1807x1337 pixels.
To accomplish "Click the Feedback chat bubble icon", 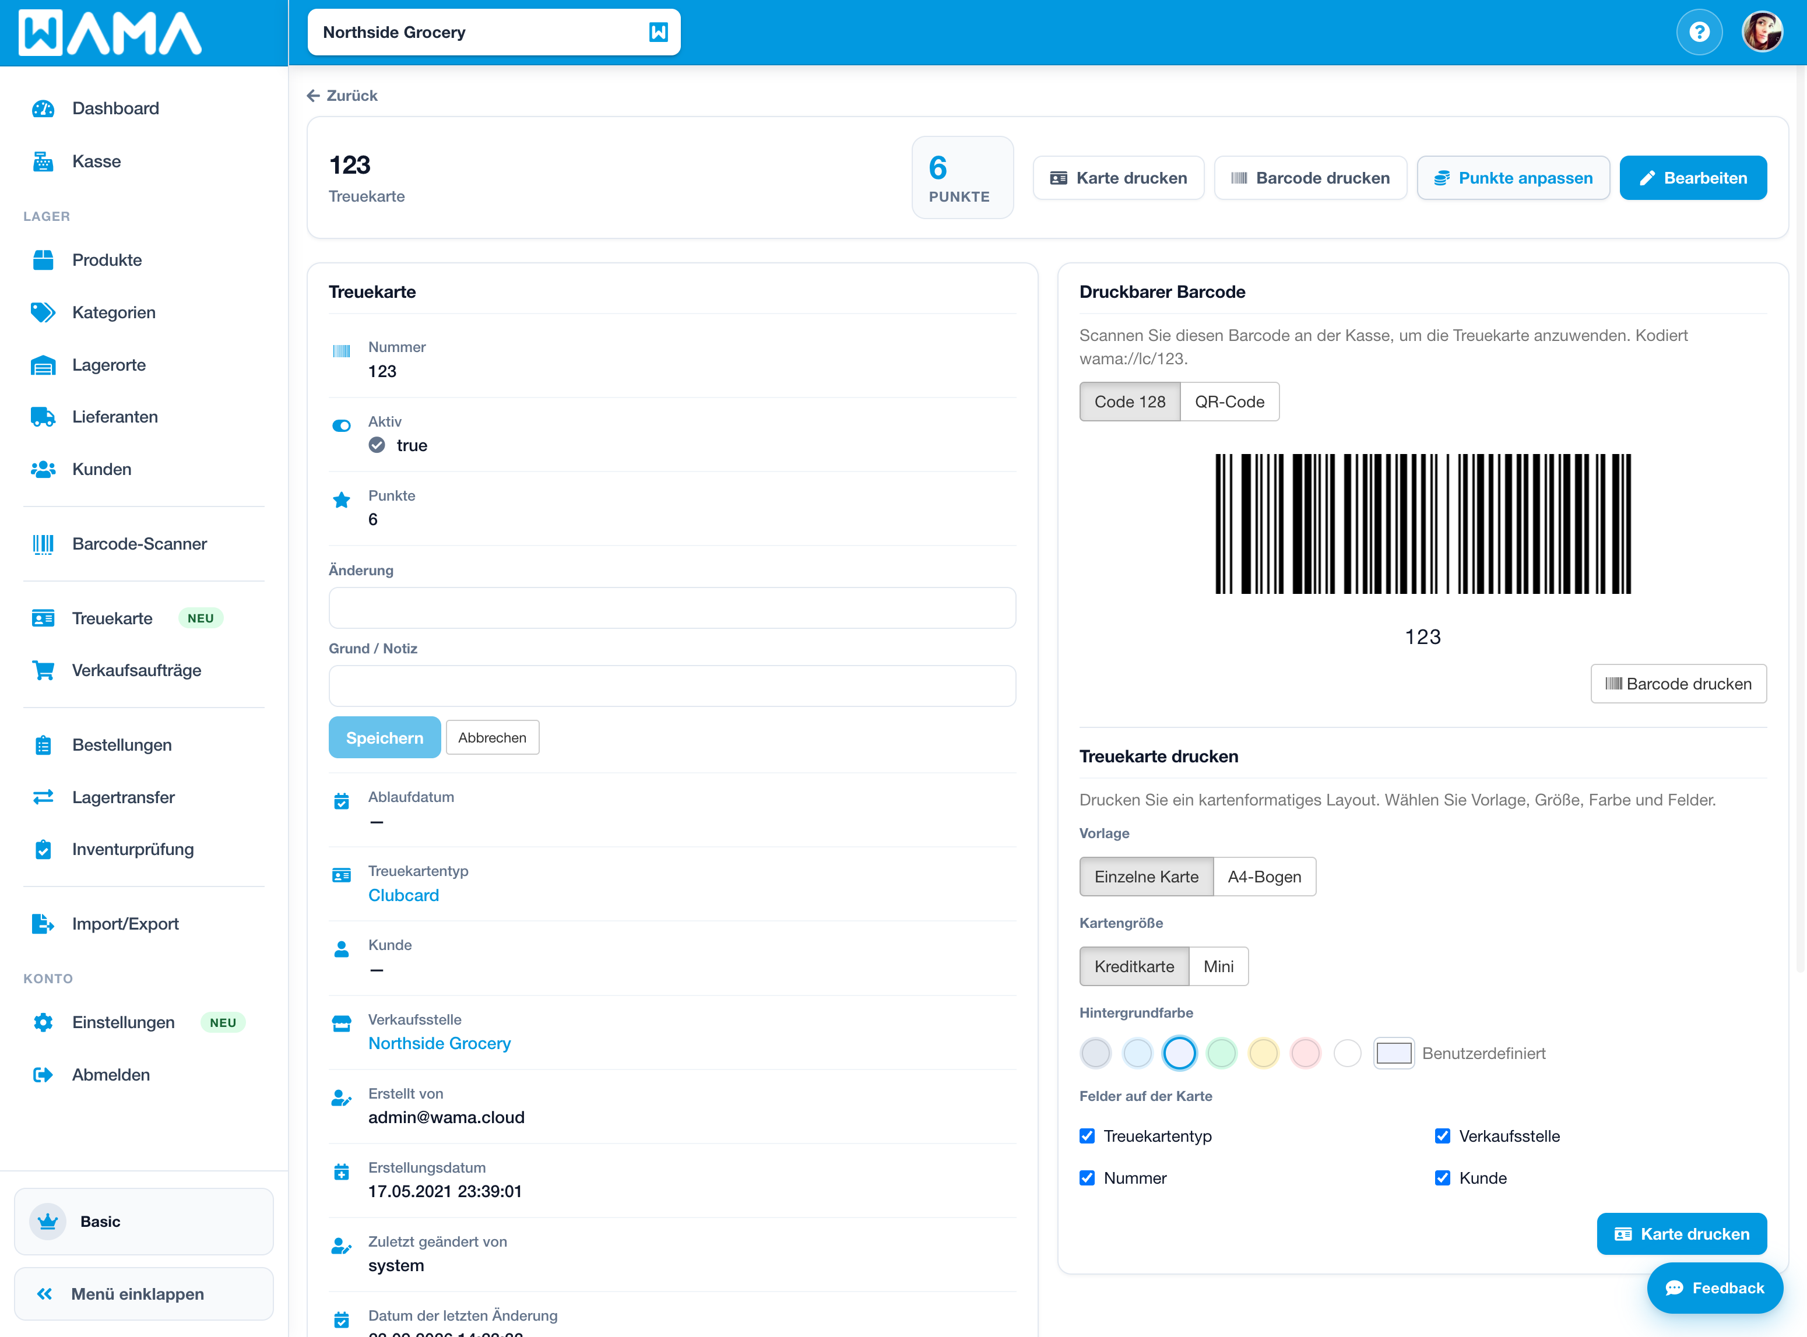I will pyautogui.click(x=1674, y=1287).
